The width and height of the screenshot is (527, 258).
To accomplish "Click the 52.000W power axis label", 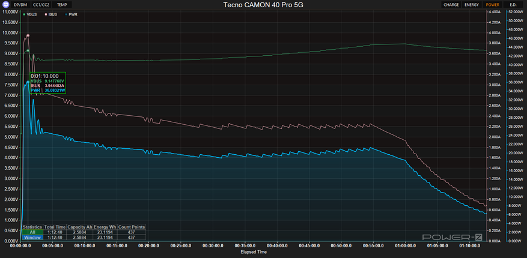I will [517, 12].
